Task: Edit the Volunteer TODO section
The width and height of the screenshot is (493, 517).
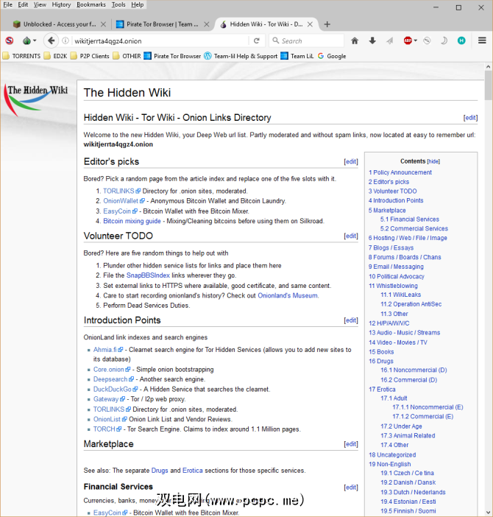Action: point(351,236)
